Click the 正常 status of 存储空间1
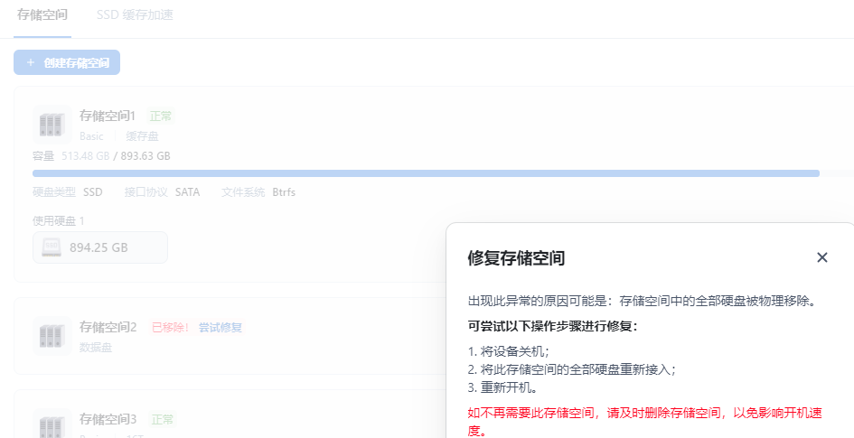Viewport: 854px width, 438px height. click(161, 116)
